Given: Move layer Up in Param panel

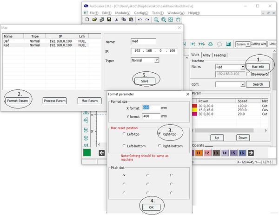Looking at the screenshot, I should click(x=217, y=138).
